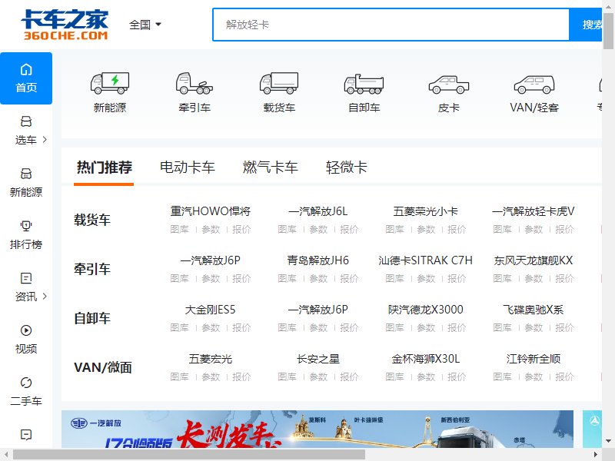Screen dimensions: 615x461
Task: Open 长安之星 model link
Action: [318, 359]
